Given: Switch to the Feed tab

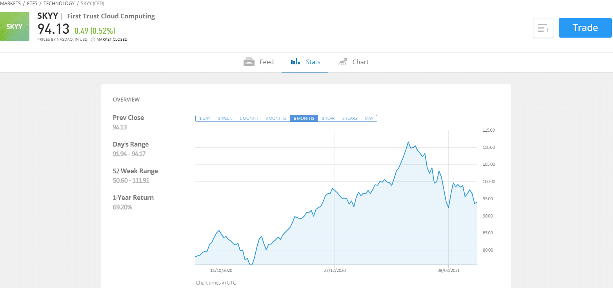Looking at the screenshot, I should (x=267, y=62).
